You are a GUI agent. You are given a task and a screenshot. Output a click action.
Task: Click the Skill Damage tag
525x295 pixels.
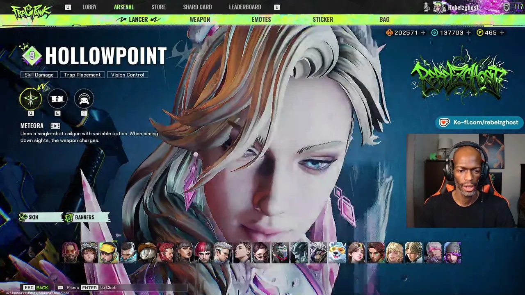point(39,75)
